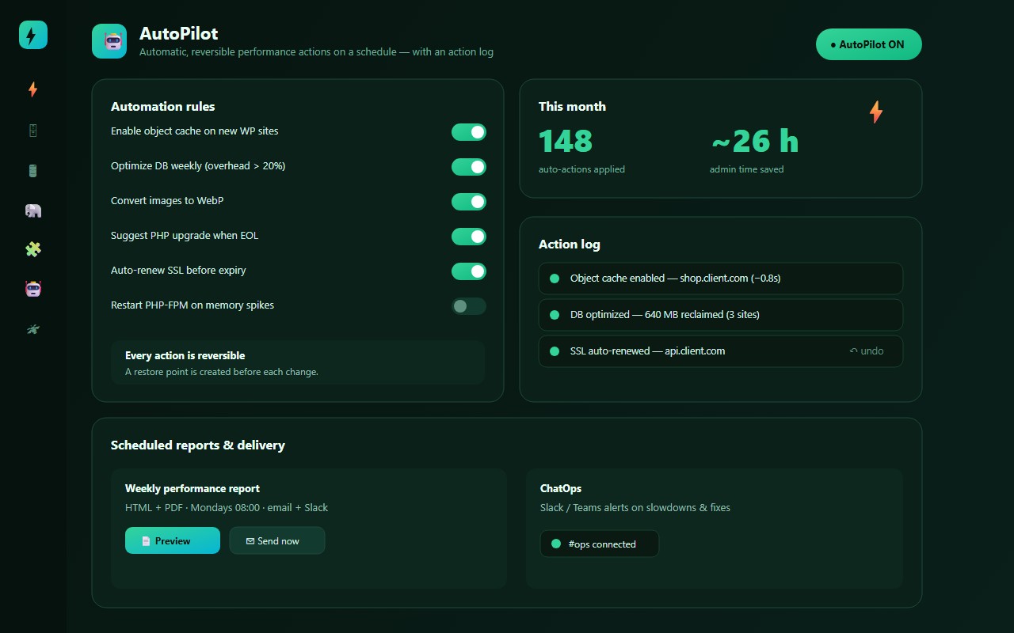Click Send now for the weekly report
This screenshot has width=1014, height=633.
click(x=277, y=540)
